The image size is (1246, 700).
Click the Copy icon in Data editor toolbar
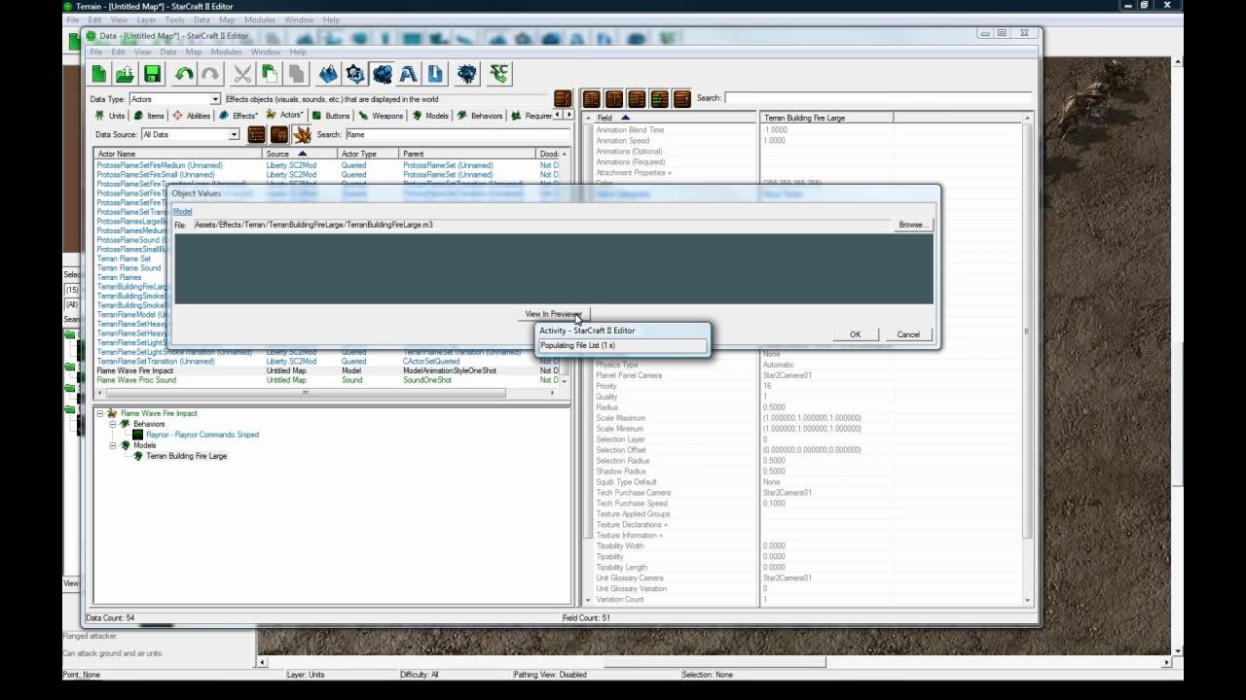pyautogui.click(x=269, y=74)
